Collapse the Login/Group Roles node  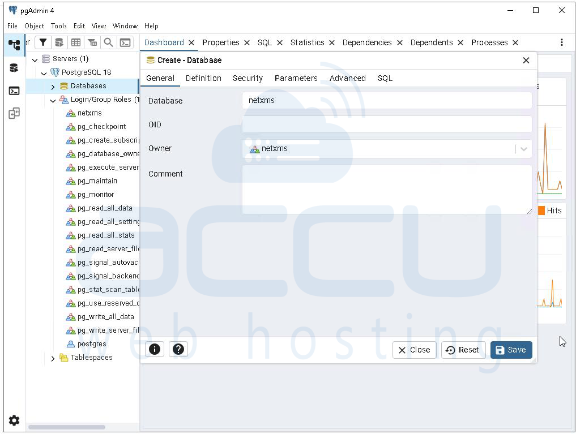(53, 100)
